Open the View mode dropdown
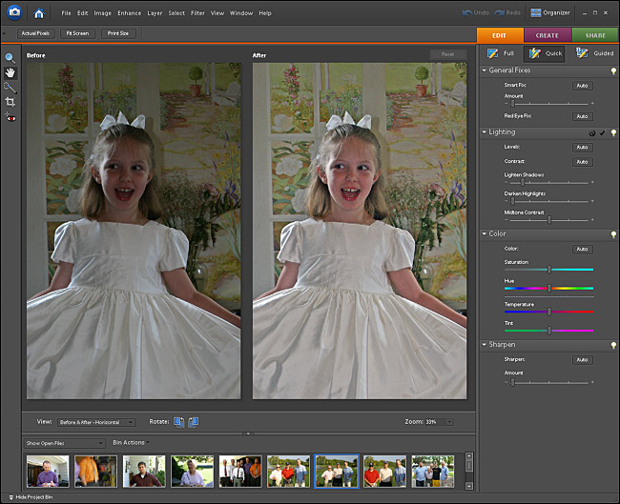Viewport: 620px width, 504px height. 95,422
